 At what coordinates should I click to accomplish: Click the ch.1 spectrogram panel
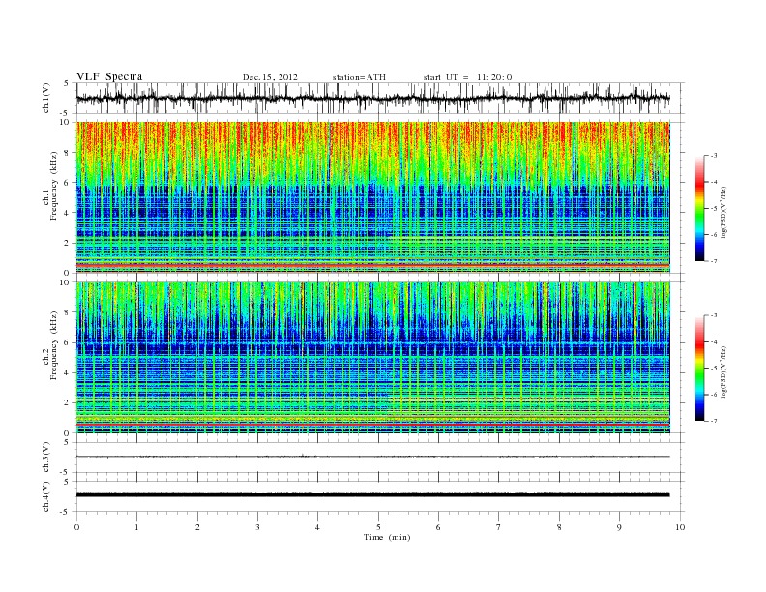372,197
